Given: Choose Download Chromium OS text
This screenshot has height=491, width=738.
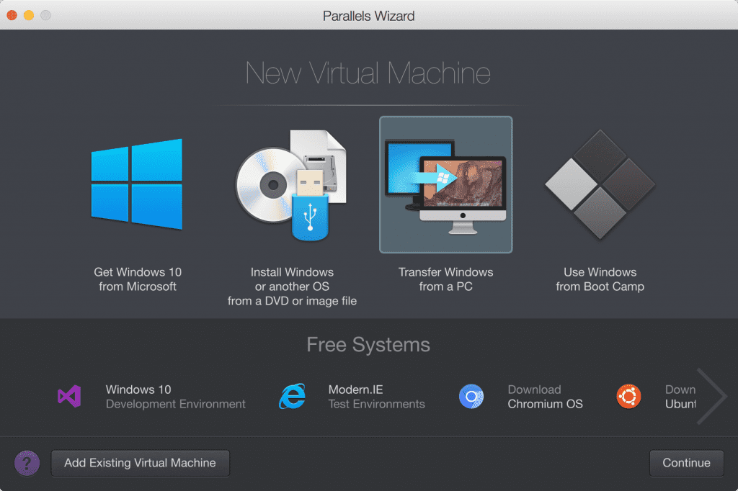Looking at the screenshot, I should [545, 397].
